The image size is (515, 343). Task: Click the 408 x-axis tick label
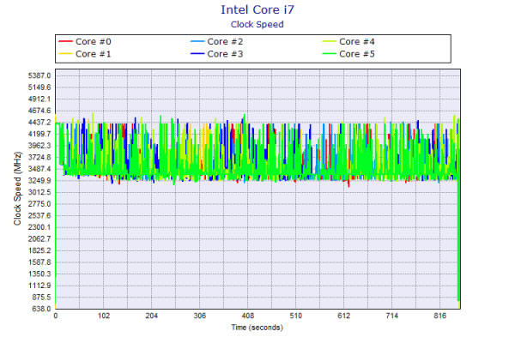pyautogui.click(x=248, y=316)
